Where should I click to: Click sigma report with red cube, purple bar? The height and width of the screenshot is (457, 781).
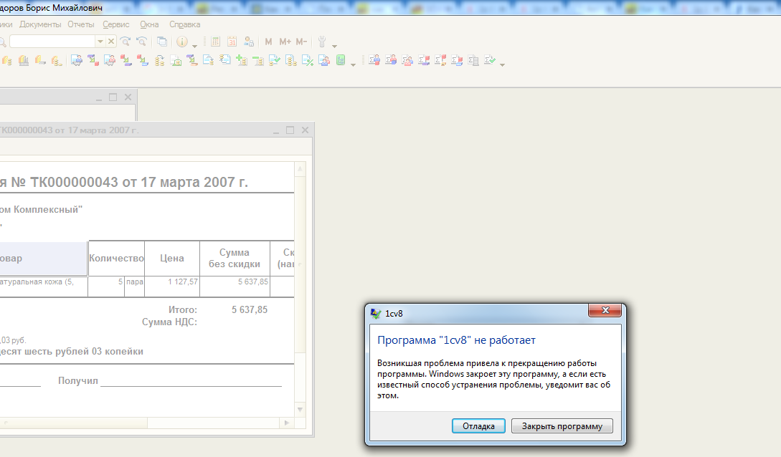point(424,61)
